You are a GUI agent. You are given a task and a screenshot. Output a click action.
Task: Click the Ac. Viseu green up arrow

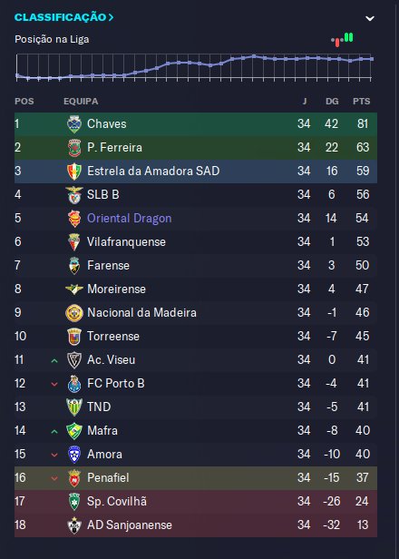54,360
